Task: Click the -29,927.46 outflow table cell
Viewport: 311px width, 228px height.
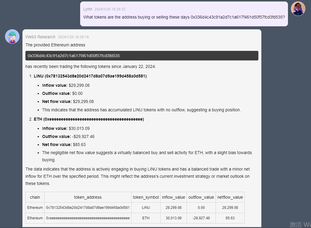Action: [201, 218]
